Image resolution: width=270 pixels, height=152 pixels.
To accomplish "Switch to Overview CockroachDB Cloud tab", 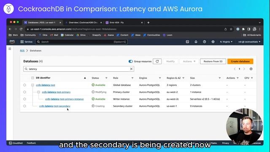I will pyautogui.click(x=83, y=22).
